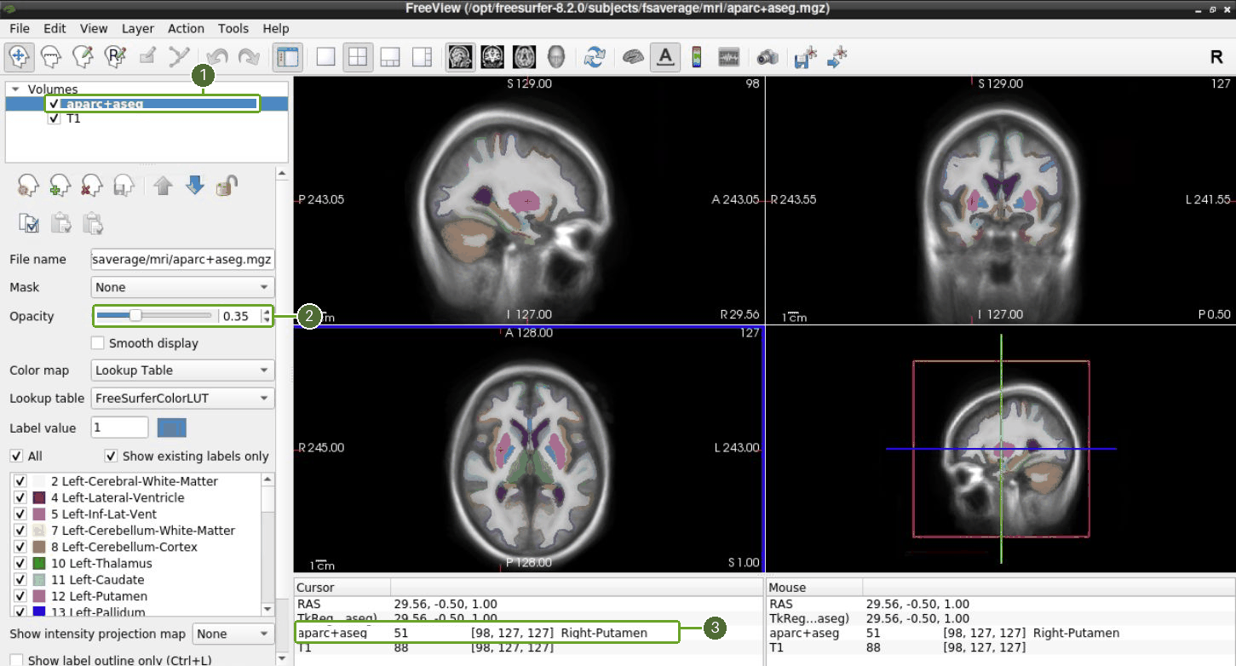Uncheck the T1 layer visibility checkbox
The width and height of the screenshot is (1236, 666).
pyautogui.click(x=55, y=119)
